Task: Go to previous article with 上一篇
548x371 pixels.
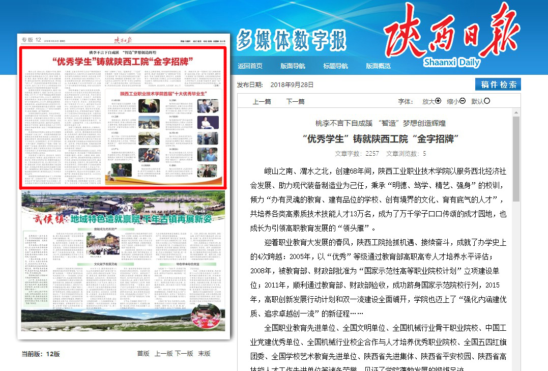Action: tap(262, 102)
